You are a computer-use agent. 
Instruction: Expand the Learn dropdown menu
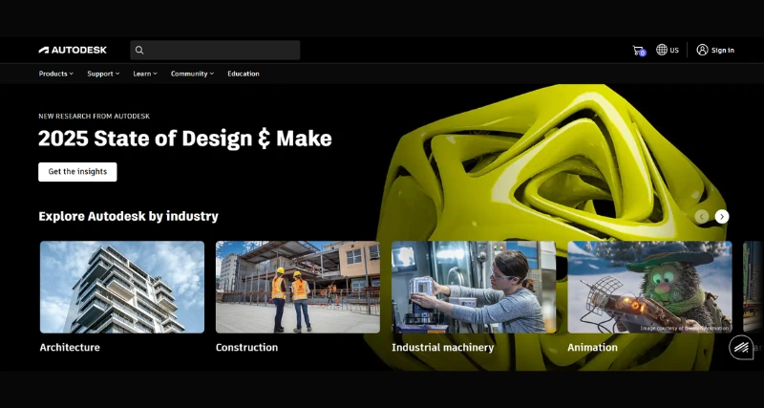click(145, 74)
